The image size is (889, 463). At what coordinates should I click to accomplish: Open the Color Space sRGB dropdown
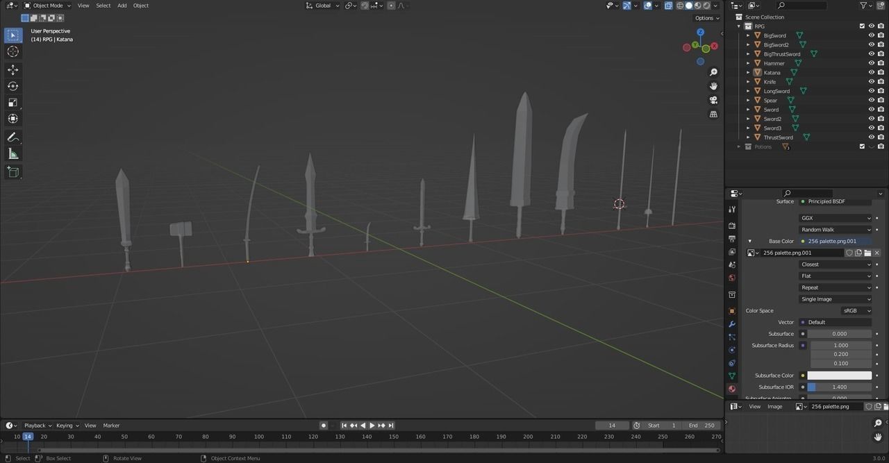pos(857,310)
